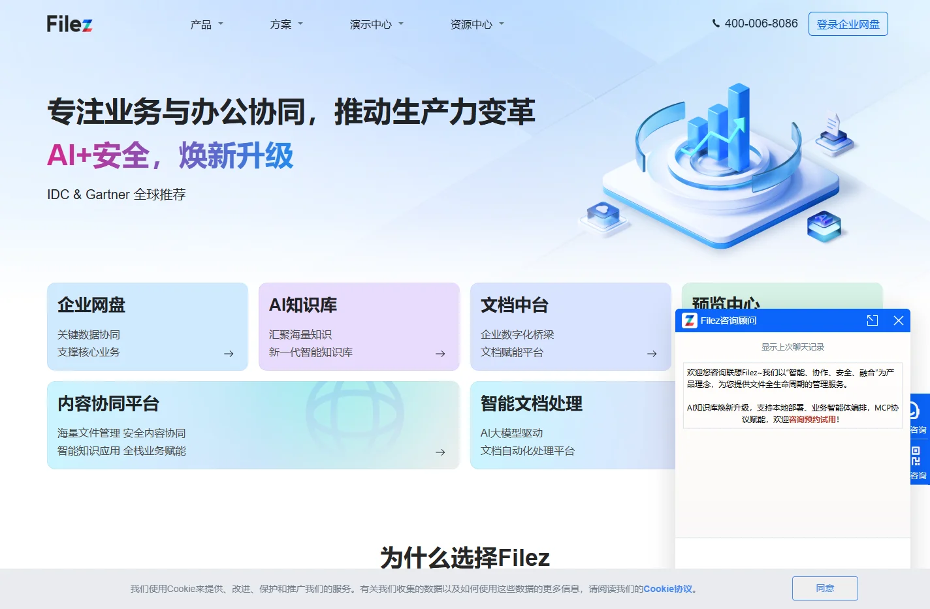
Task: Click the arrow on 内容协同平台 card
Action: point(440,452)
